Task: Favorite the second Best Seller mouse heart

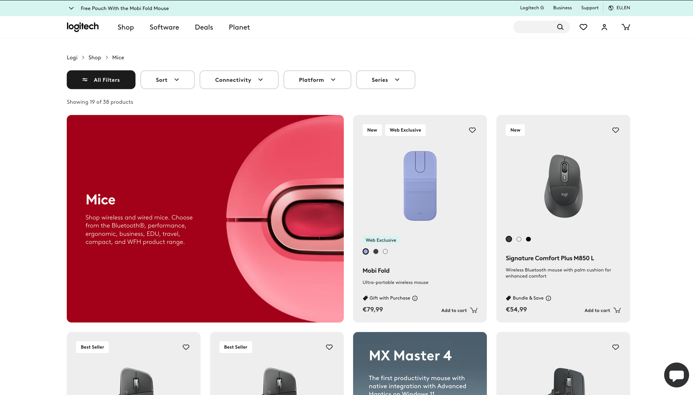Action: (x=329, y=347)
